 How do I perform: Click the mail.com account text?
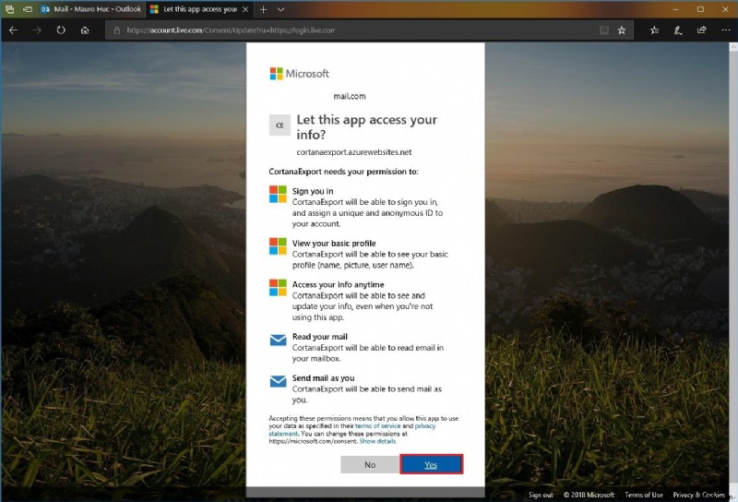click(x=350, y=96)
